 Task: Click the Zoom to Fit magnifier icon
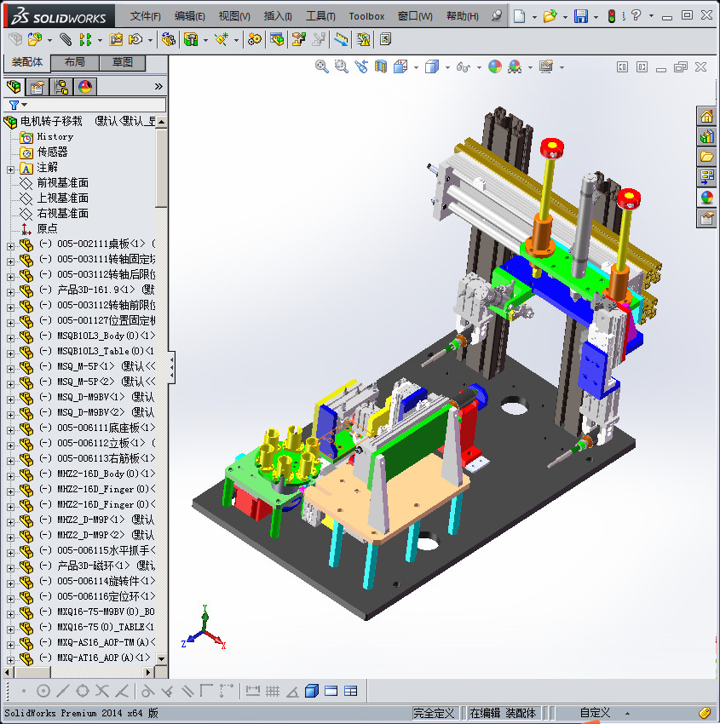(x=322, y=67)
